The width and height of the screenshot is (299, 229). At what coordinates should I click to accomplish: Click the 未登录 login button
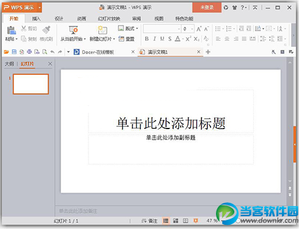[207, 7]
